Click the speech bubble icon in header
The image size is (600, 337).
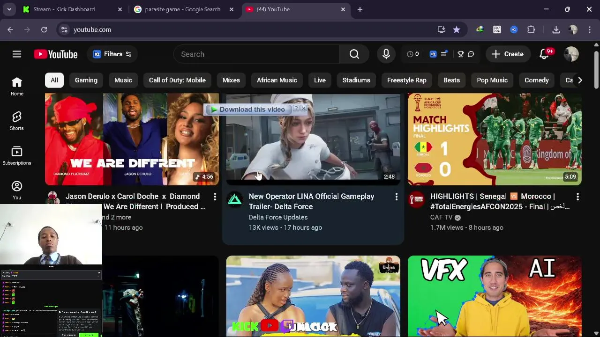471,54
